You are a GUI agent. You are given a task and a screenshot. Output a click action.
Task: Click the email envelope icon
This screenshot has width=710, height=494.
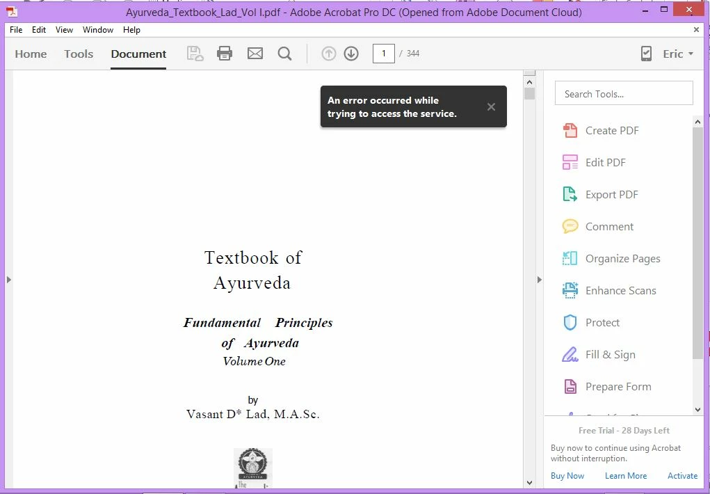click(255, 54)
